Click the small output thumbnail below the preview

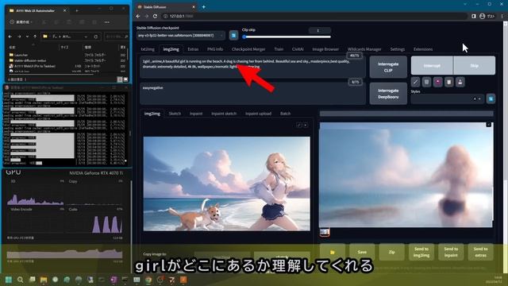point(325,232)
